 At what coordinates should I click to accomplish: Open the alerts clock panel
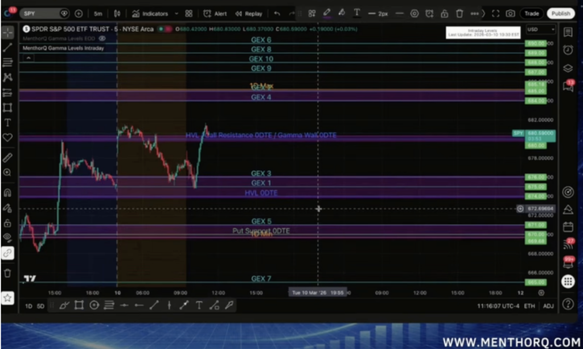point(568,50)
